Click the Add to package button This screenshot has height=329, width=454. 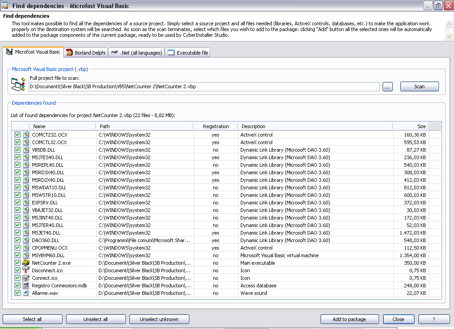pyautogui.click(x=349, y=319)
